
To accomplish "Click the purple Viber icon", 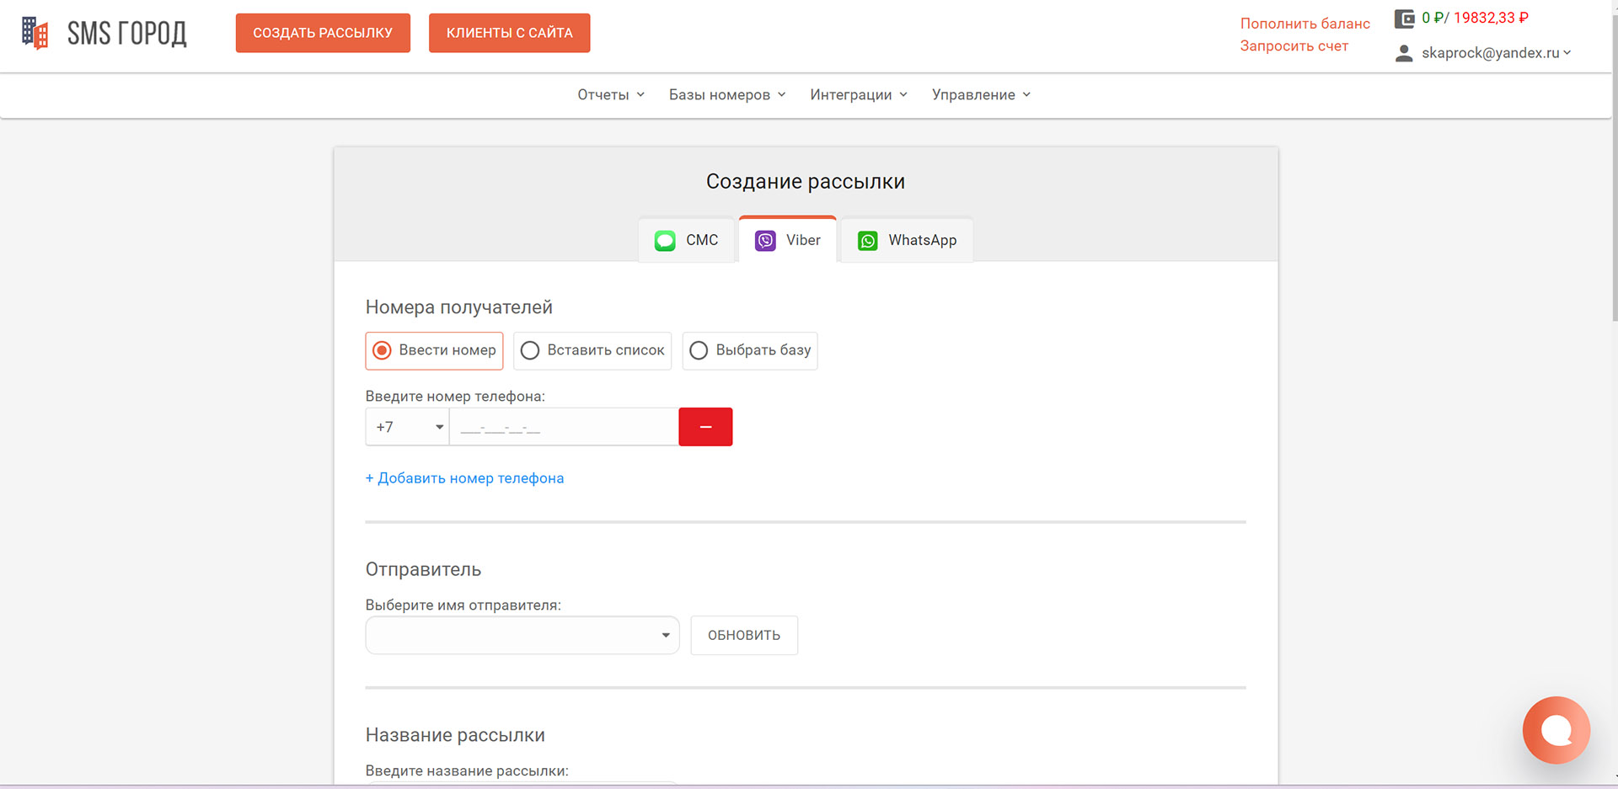I will (765, 241).
